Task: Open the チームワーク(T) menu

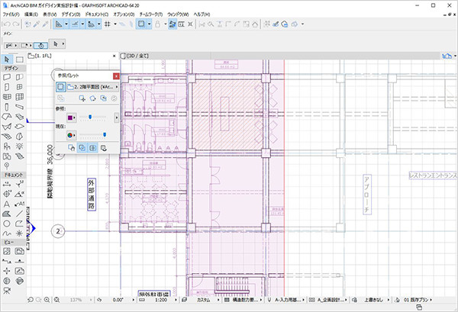Action: click(150, 14)
